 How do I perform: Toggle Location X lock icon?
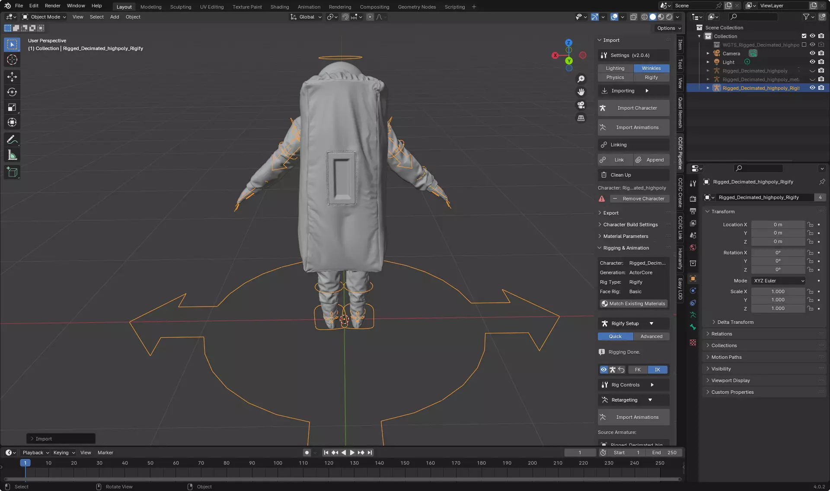coord(811,225)
